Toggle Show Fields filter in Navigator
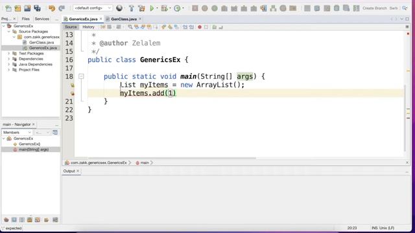 (x=14, y=220)
